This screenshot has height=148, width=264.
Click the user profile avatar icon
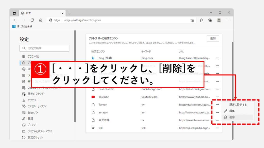(x=219, y=20)
